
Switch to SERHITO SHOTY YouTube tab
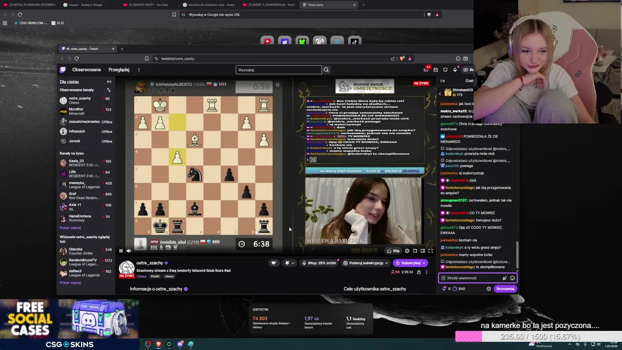149,5
